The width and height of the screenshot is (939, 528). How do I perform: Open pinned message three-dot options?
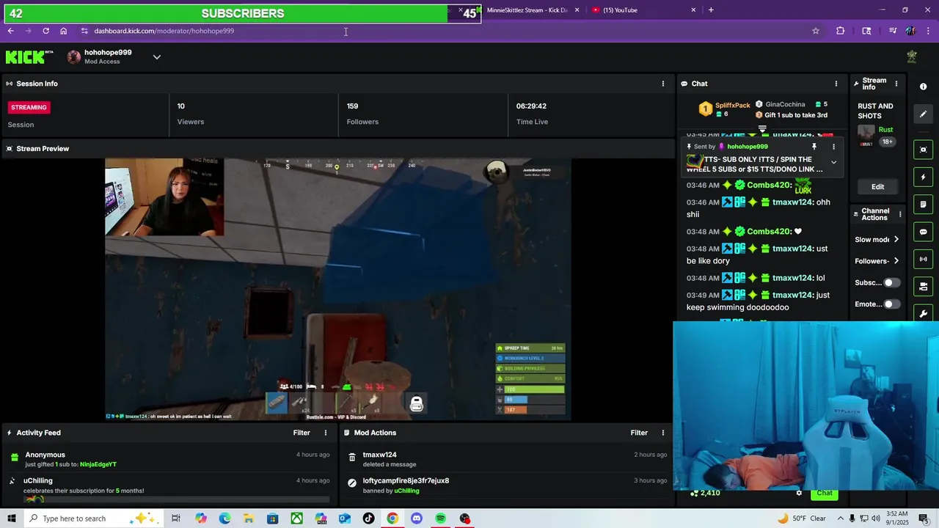pos(833,147)
